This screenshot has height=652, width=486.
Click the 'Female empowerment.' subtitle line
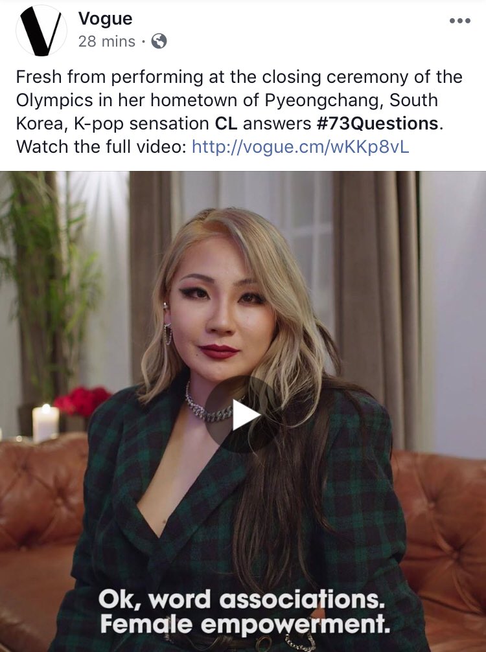click(x=245, y=625)
